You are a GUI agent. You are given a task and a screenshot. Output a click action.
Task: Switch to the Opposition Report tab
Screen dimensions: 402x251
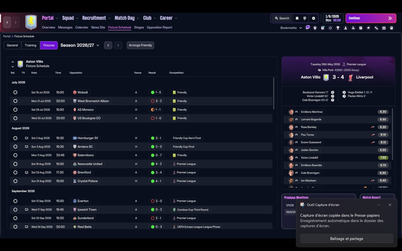click(x=160, y=27)
